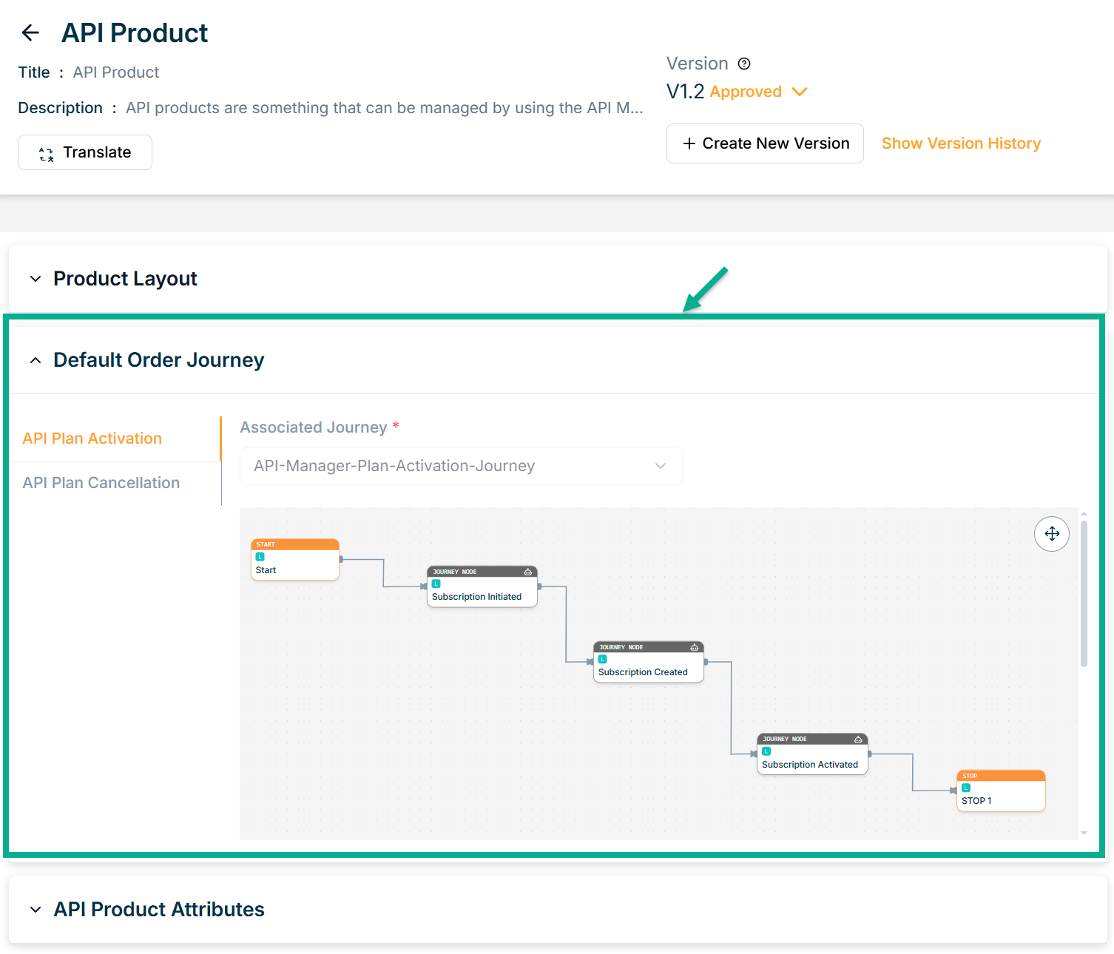Image resolution: width=1114 pixels, height=954 pixels.
Task: Click the pan/move icon on journey canvas
Action: click(x=1051, y=534)
